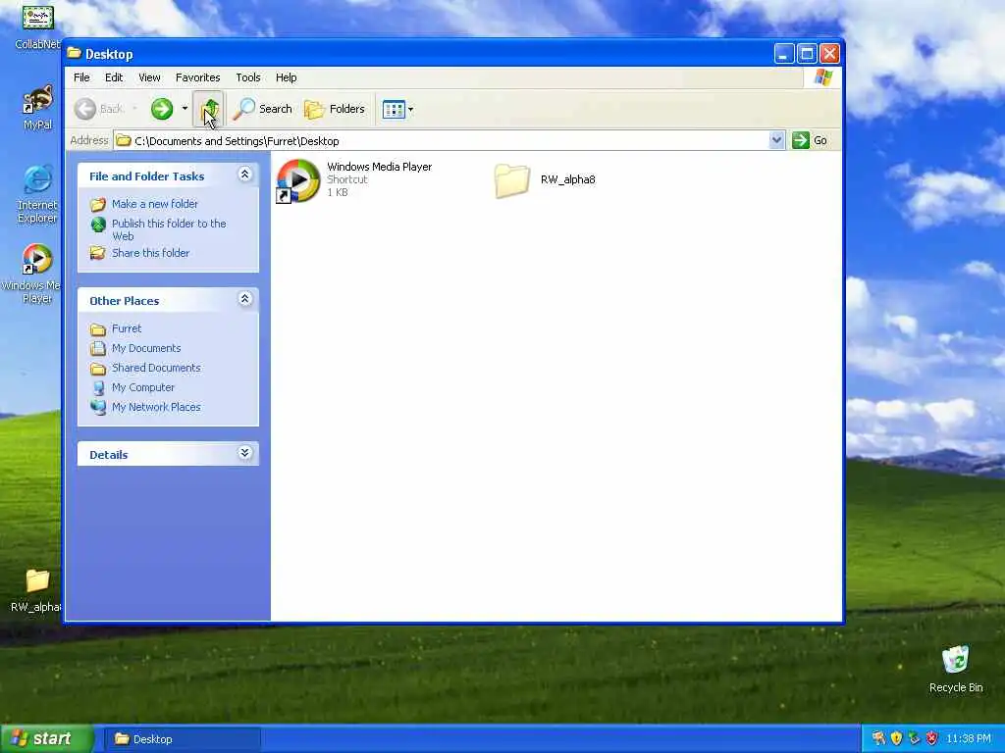Select the RW_alpha8 folder in the window
The width and height of the screenshot is (1005, 753).
click(x=511, y=180)
